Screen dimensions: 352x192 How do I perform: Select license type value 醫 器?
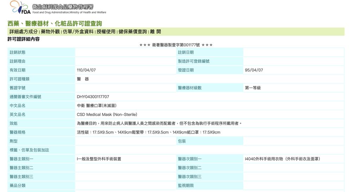[x=83, y=79]
